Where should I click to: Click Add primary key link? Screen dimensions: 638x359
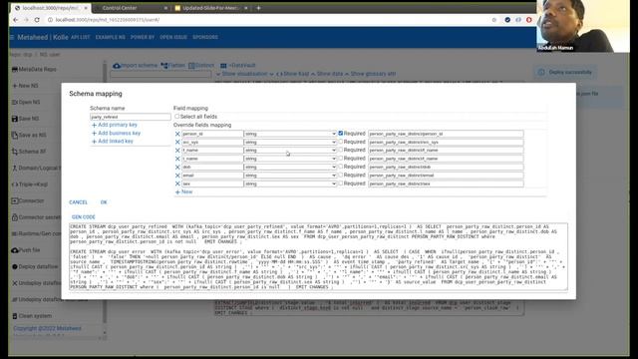[115, 125]
